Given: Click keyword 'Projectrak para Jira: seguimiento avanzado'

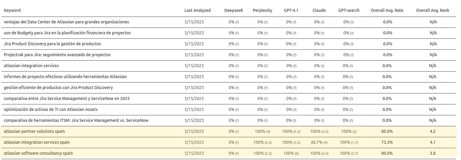Looking at the screenshot, I should tap(57, 55).
